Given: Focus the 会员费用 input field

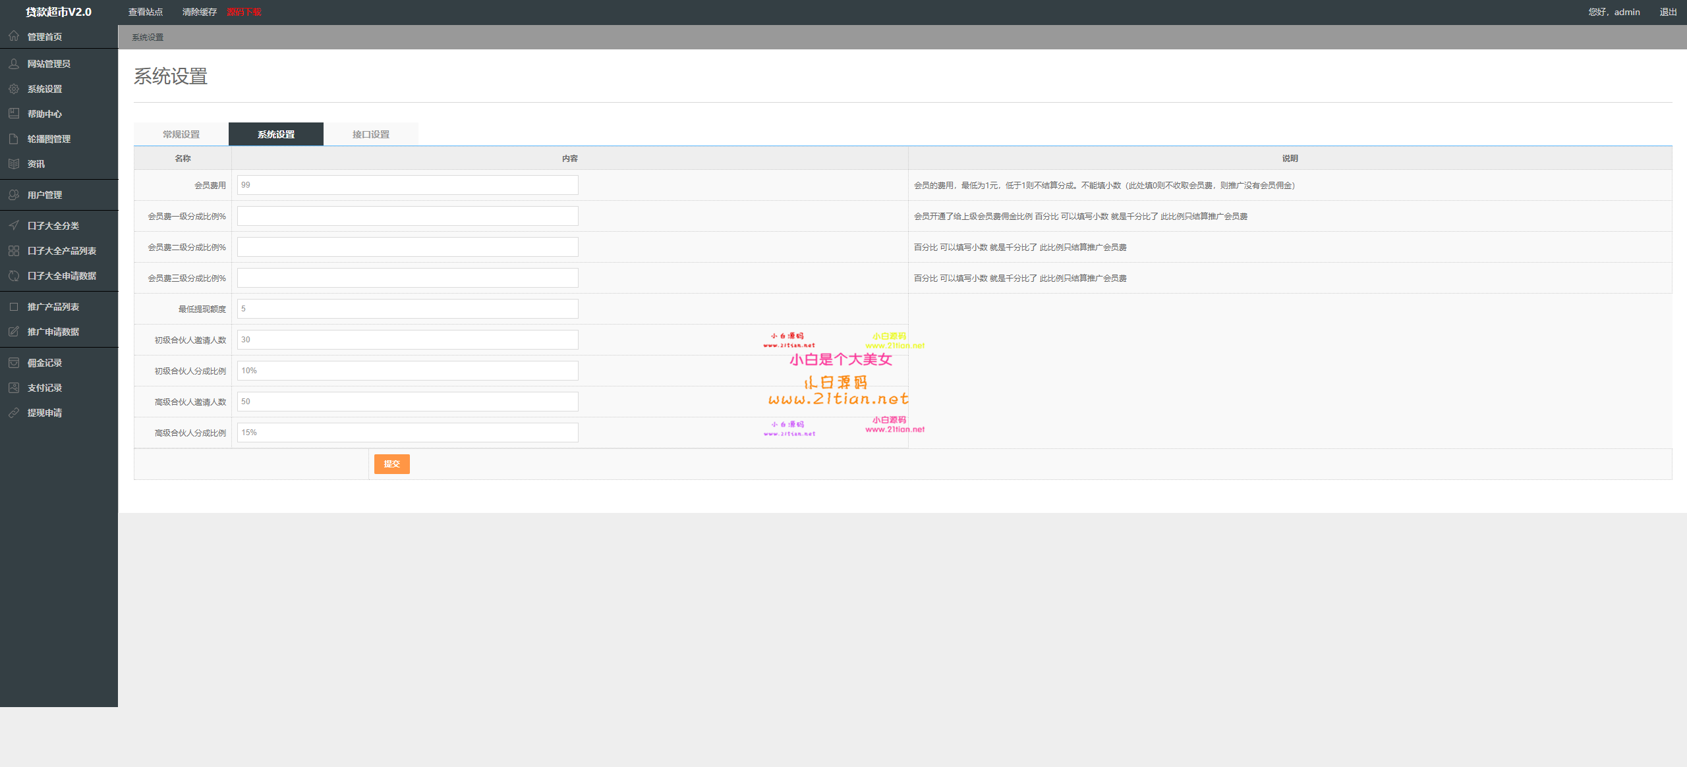Looking at the screenshot, I should click(407, 185).
